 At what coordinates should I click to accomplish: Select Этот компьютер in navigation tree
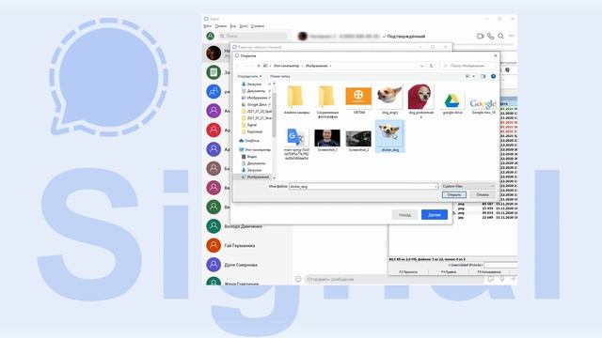click(x=255, y=149)
